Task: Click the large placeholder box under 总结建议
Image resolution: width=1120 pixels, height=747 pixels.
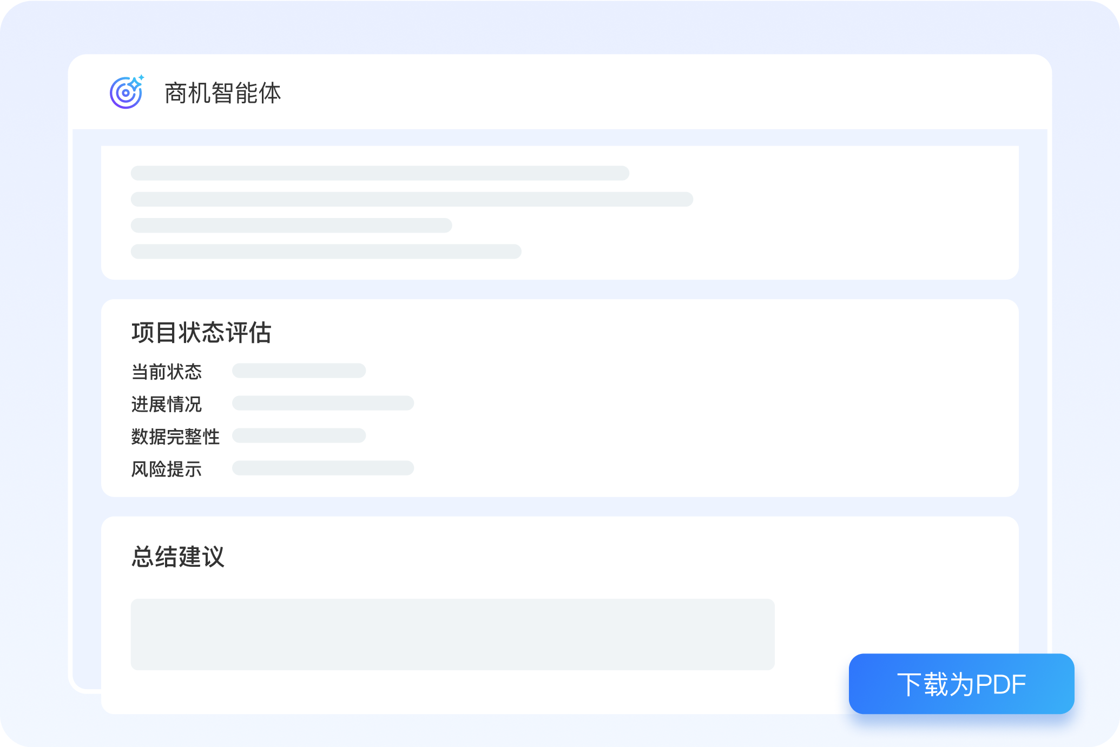Action: tap(452, 634)
